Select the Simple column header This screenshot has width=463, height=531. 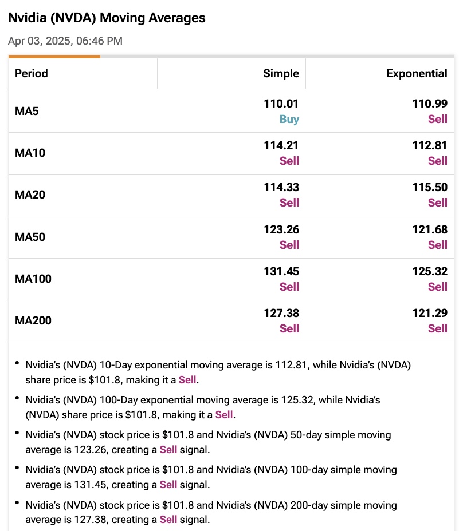pyautogui.click(x=281, y=73)
